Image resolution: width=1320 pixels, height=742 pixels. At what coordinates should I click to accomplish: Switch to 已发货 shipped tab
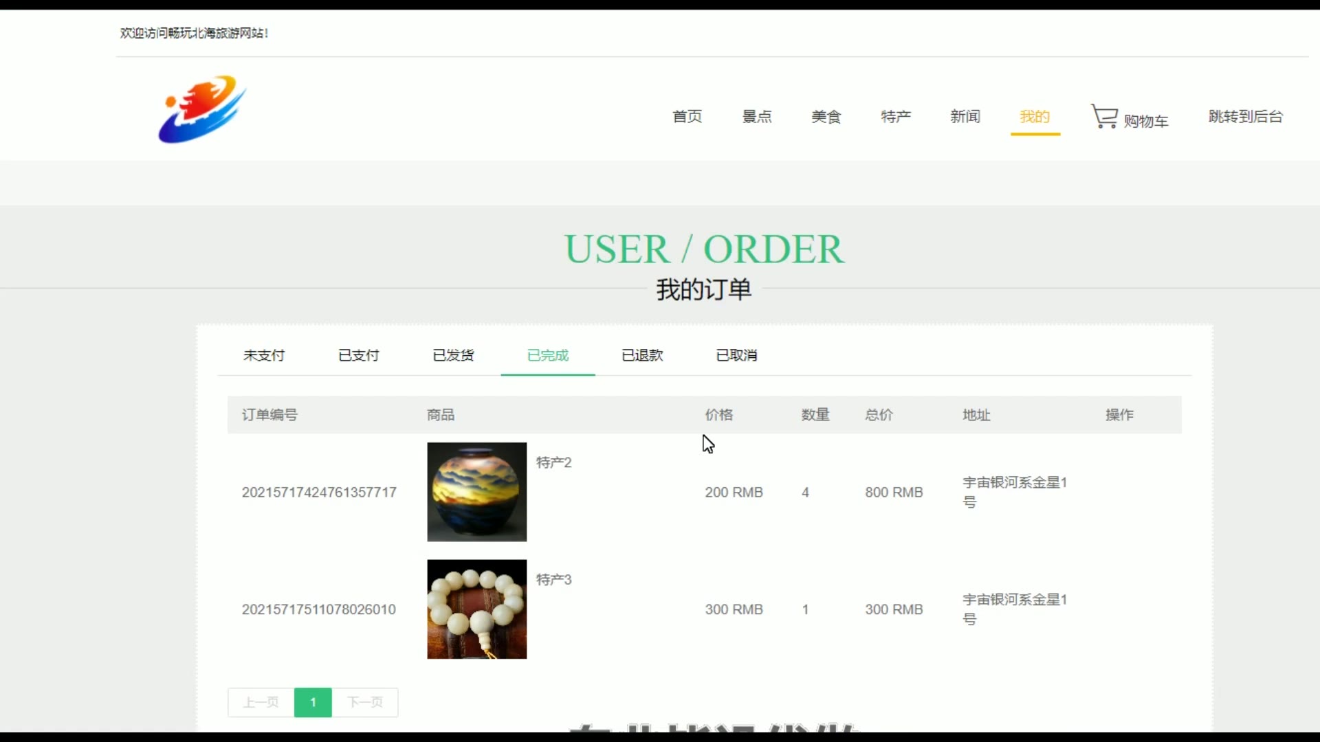point(453,355)
